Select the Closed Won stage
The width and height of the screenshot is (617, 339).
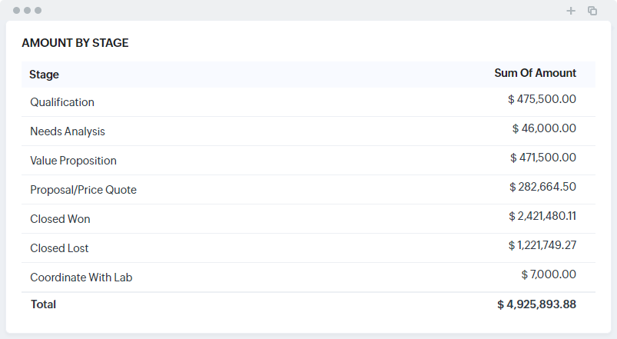point(60,219)
